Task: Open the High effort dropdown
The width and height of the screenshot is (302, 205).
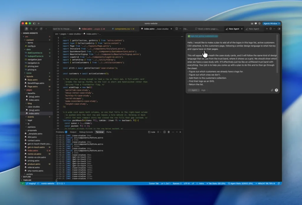Action: [204, 90]
